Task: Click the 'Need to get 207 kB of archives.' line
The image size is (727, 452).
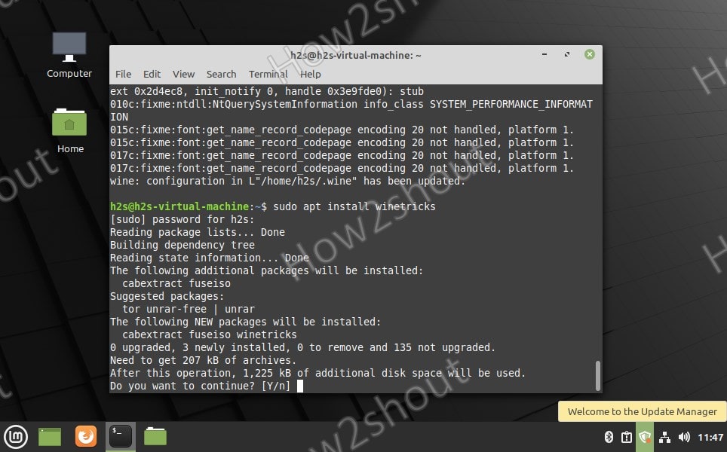Action: (203, 360)
